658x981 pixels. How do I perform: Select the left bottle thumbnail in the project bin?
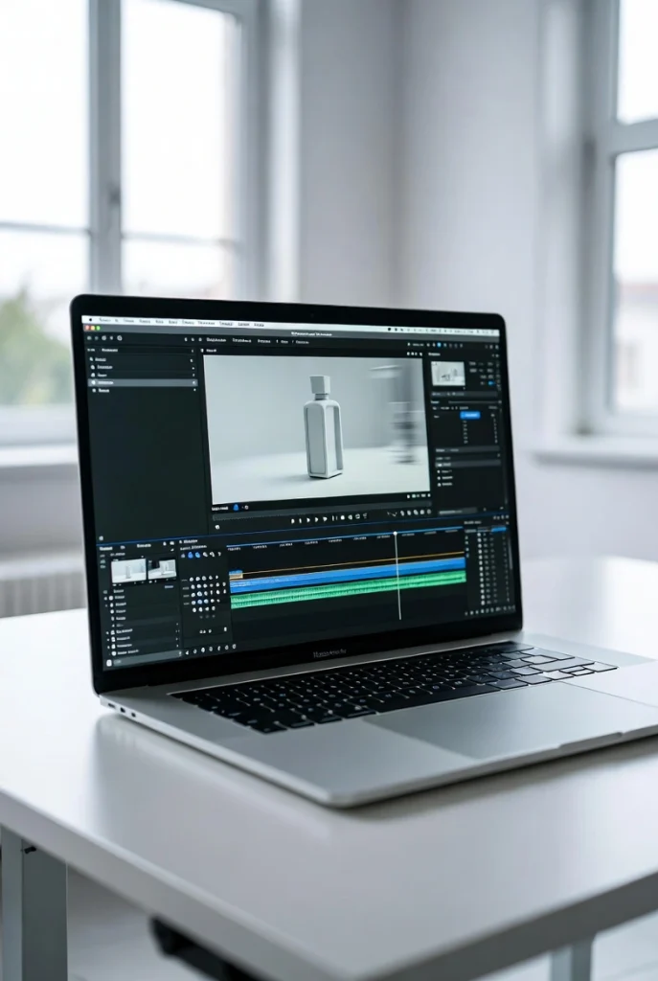(x=128, y=570)
